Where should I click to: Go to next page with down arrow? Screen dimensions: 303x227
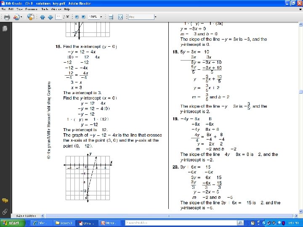click(x=50, y=17)
